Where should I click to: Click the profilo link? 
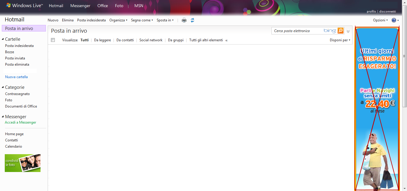click(371, 12)
